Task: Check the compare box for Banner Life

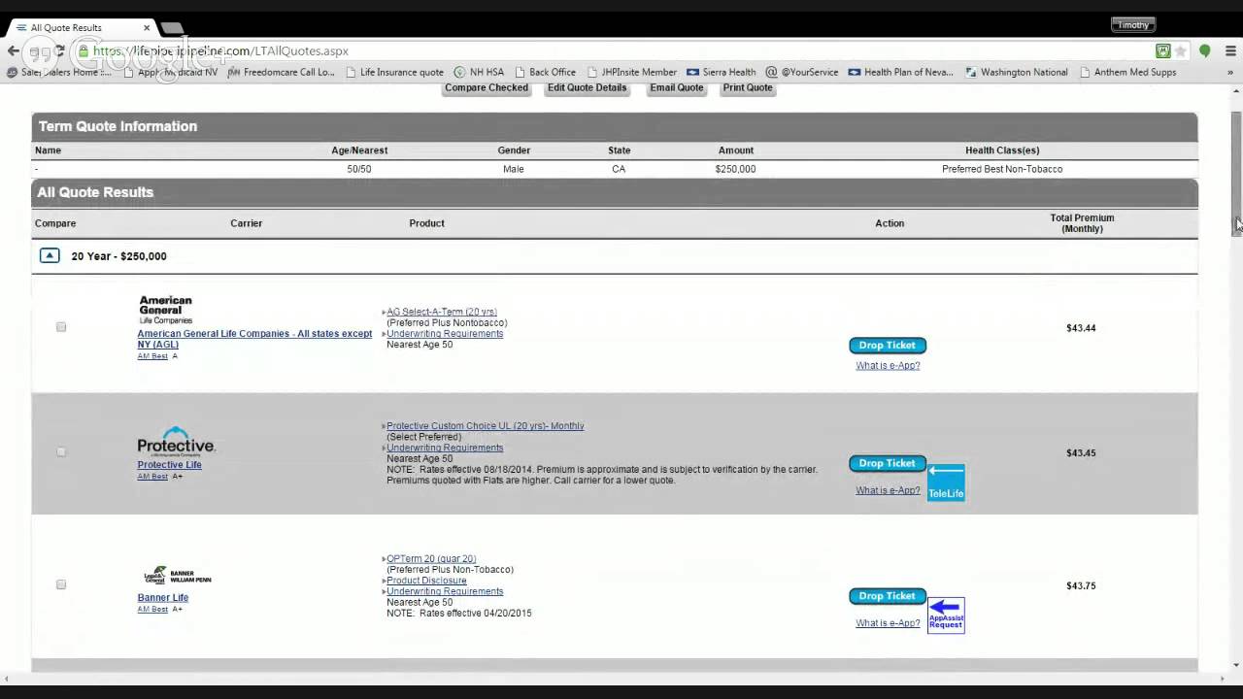Action: (x=61, y=584)
